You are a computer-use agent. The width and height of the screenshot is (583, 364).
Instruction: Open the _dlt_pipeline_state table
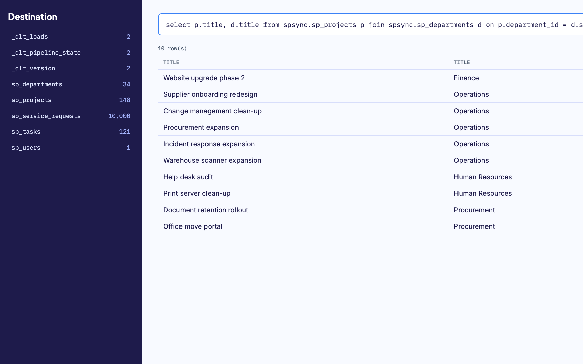click(x=71, y=53)
